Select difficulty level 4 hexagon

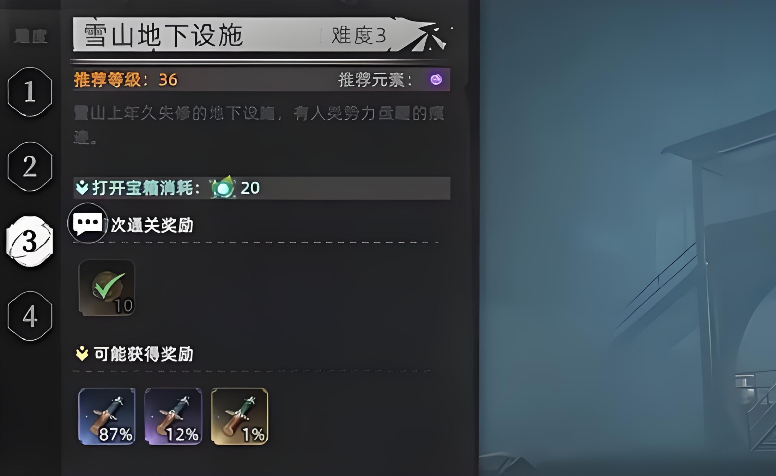tap(30, 316)
